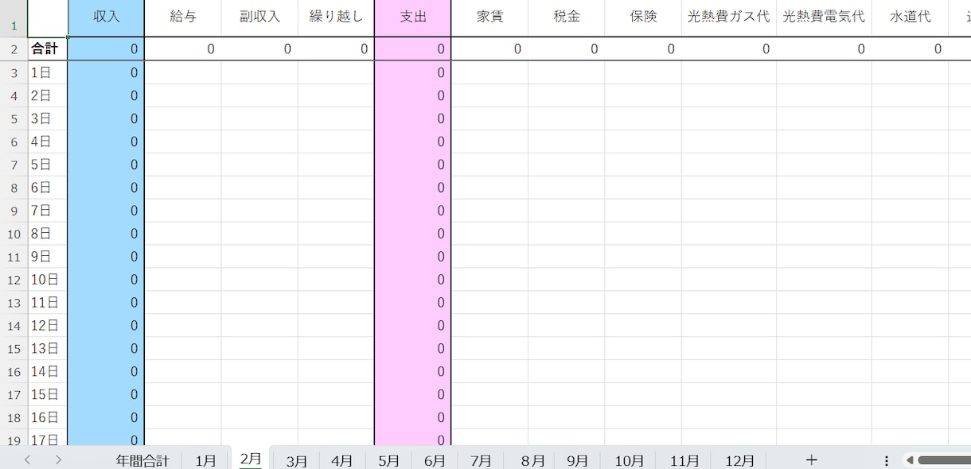
Task: Open the 年間合計 sheet tab
Action: [x=142, y=461]
